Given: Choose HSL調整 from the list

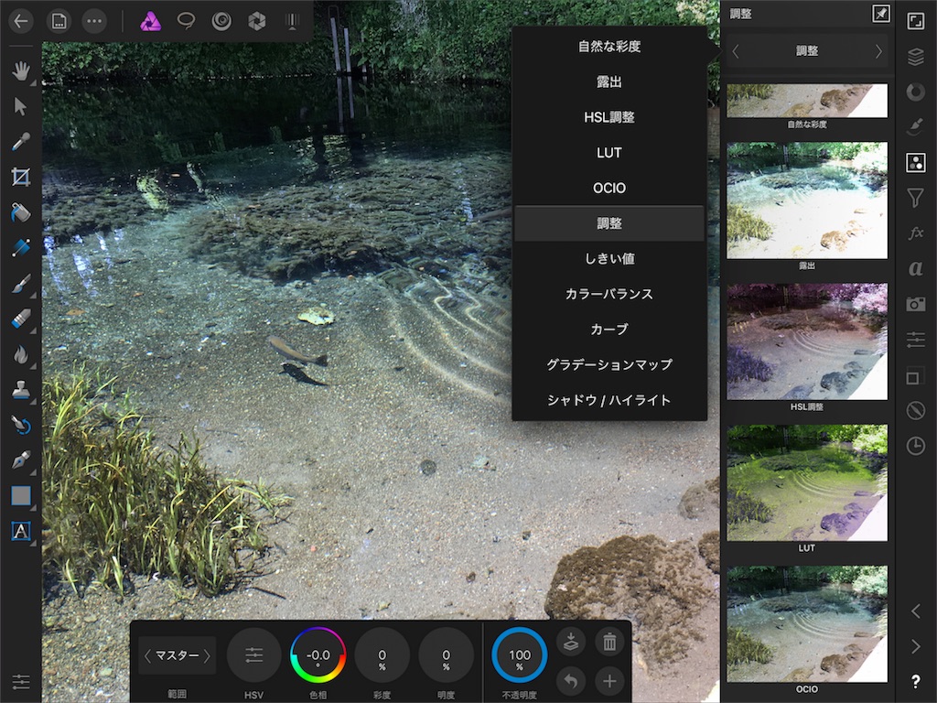Looking at the screenshot, I should 609,117.
